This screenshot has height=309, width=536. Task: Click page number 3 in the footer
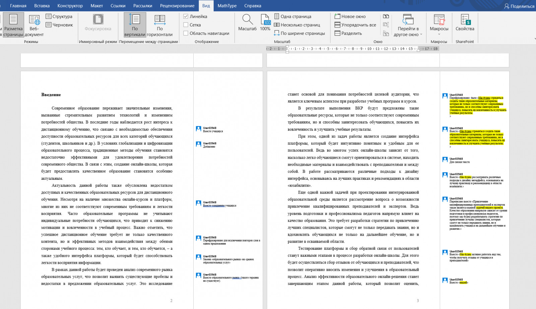coord(418,301)
